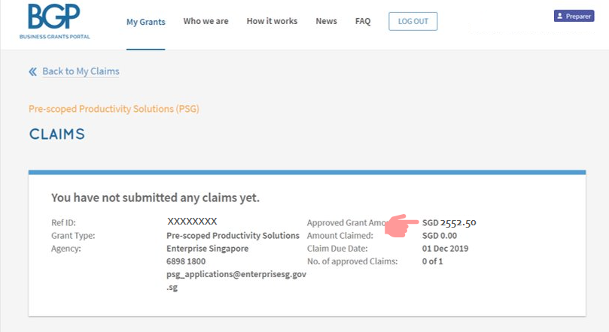
Task: Select the CLAIMS heading text
Action: pos(57,134)
